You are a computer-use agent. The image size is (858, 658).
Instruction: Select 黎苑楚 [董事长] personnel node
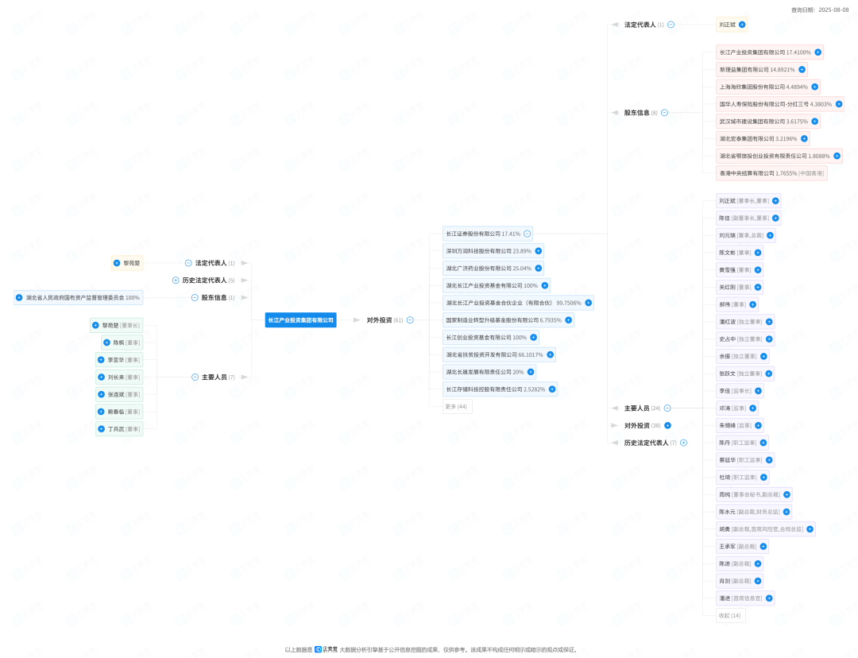click(117, 326)
